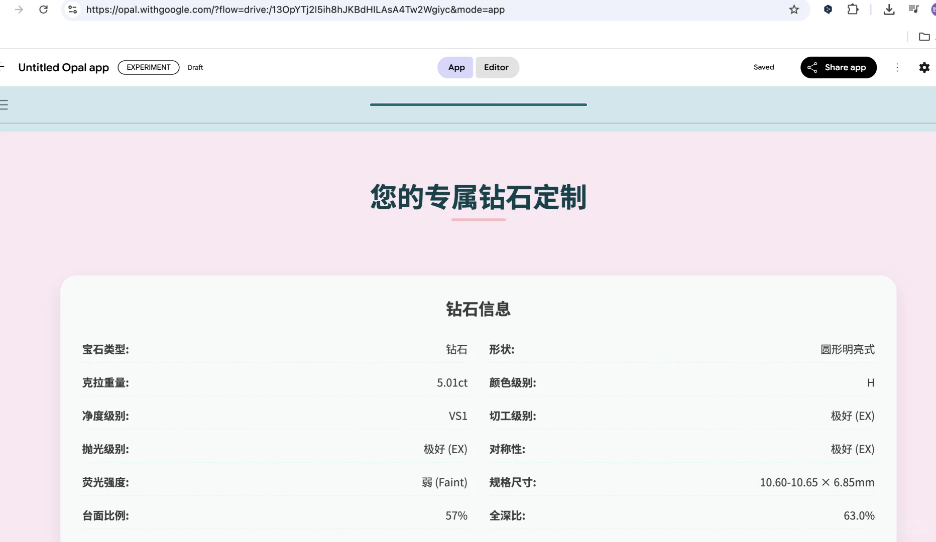936x542 pixels.
Task: Click the Share app button
Action: (x=838, y=67)
